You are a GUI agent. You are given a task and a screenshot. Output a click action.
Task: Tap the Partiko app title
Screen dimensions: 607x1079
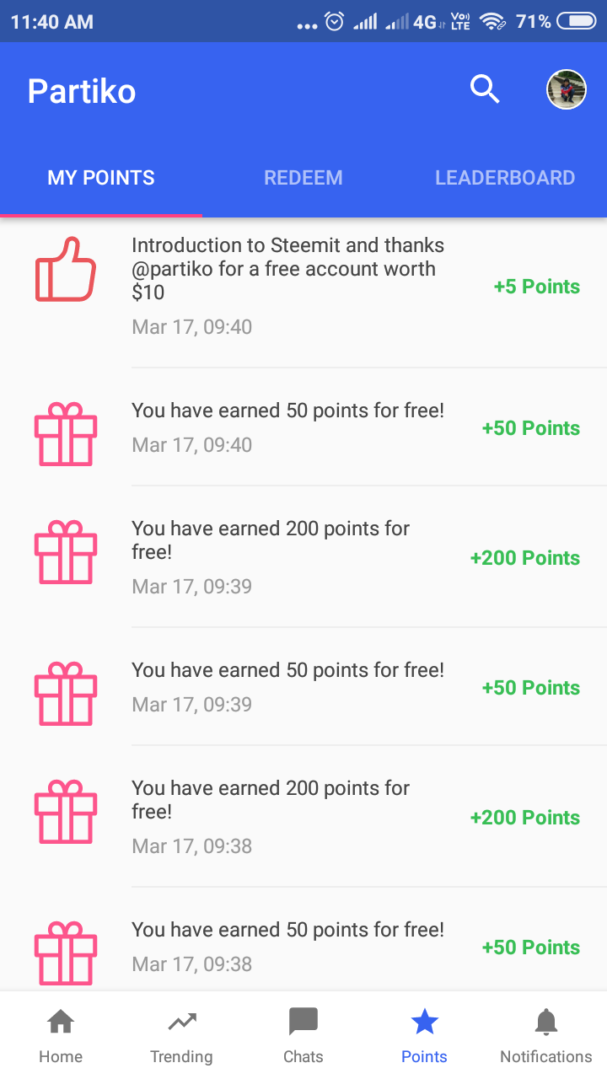click(x=82, y=91)
